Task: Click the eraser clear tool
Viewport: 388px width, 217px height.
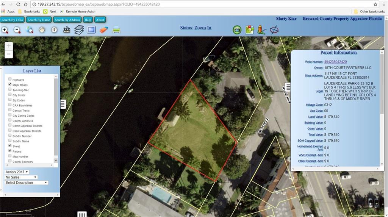Action: tap(104, 30)
